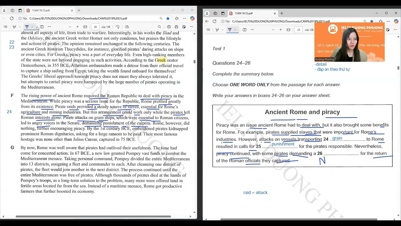Open a new tab in right window
This screenshot has height=226, width=401.
point(282,13)
